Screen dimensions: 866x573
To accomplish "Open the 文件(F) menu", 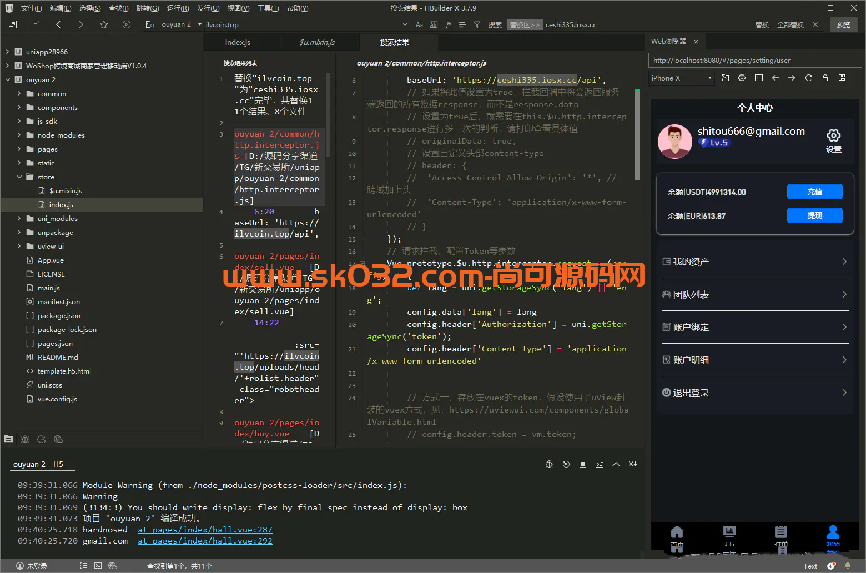I will [x=31, y=8].
